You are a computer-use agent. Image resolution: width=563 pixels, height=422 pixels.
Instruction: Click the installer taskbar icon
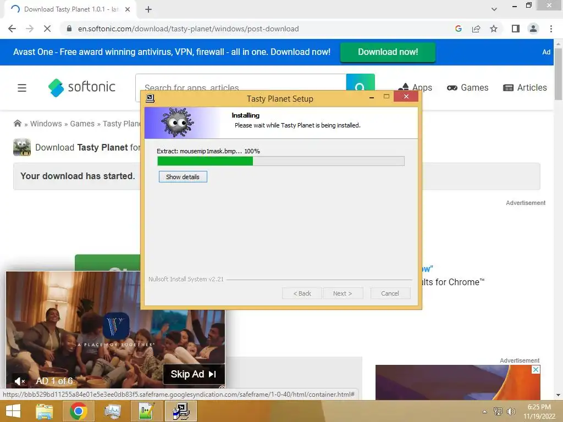point(181,411)
